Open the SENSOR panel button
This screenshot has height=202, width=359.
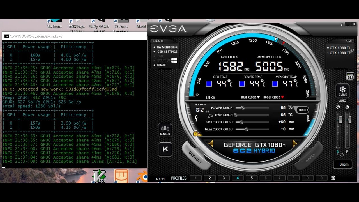(x=165, y=130)
